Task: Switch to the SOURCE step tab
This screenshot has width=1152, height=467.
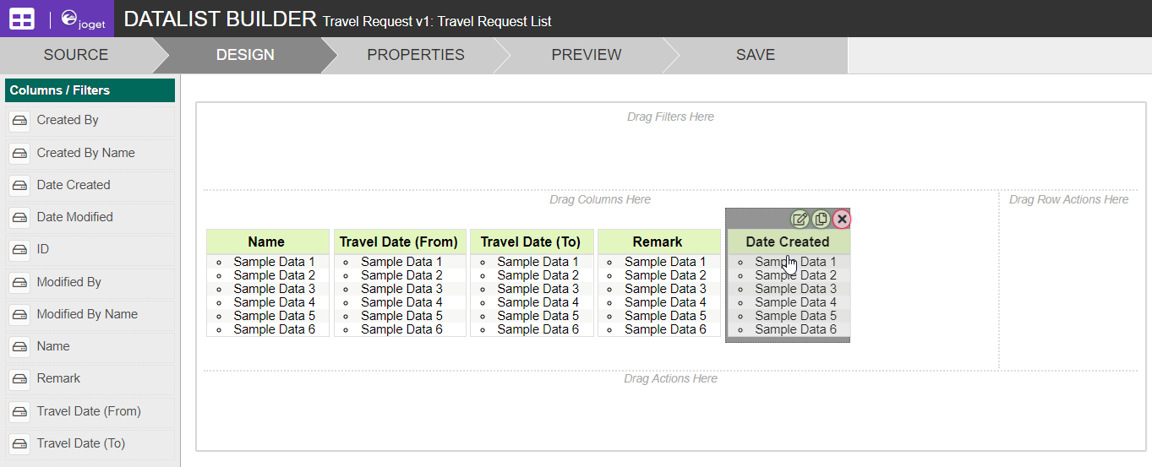Action: [76, 55]
